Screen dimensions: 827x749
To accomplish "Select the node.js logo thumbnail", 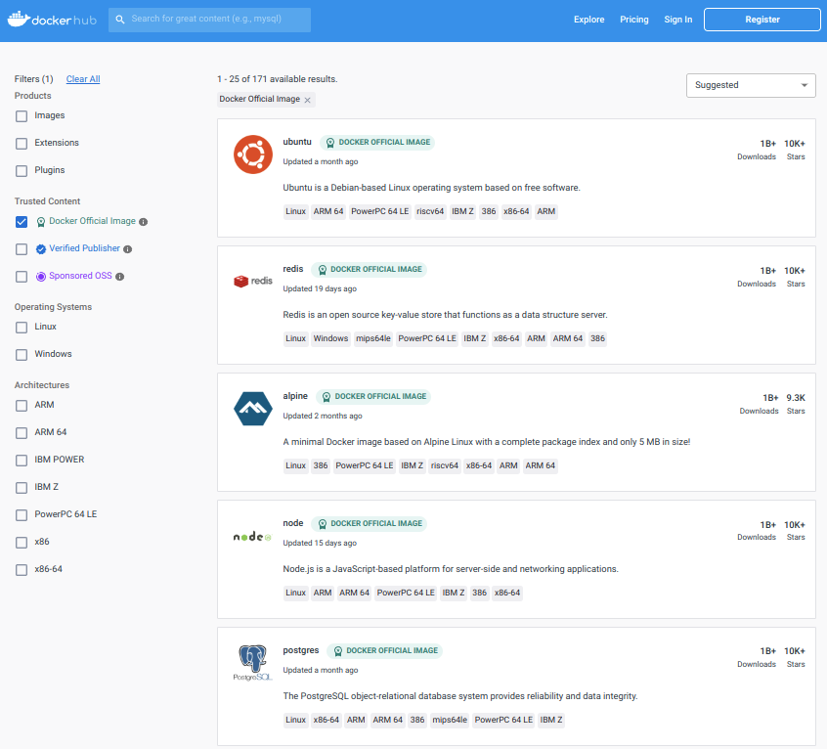I will pos(252,536).
